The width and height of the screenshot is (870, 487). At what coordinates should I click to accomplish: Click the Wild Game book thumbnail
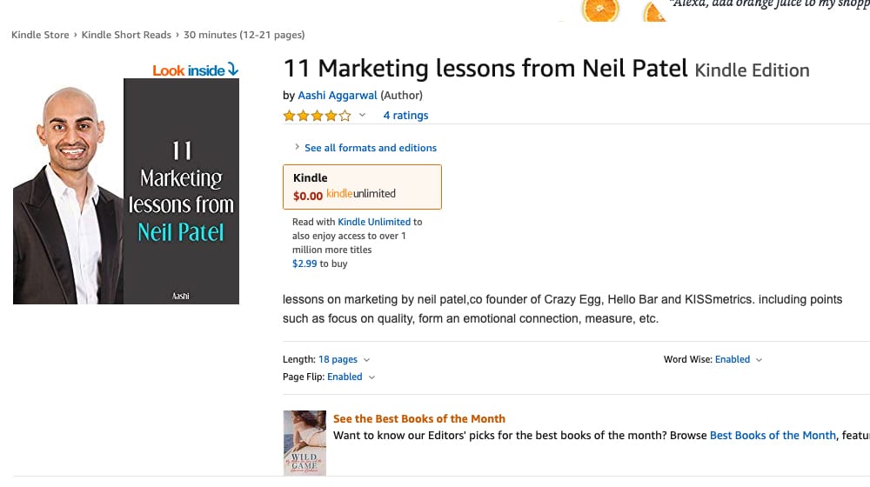tap(304, 443)
